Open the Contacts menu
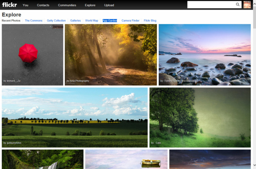 [x=43, y=5]
